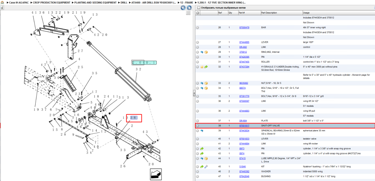Click the gray square button at diagram top-right
Viewport: 375px width, 181px height.
click(x=189, y=13)
